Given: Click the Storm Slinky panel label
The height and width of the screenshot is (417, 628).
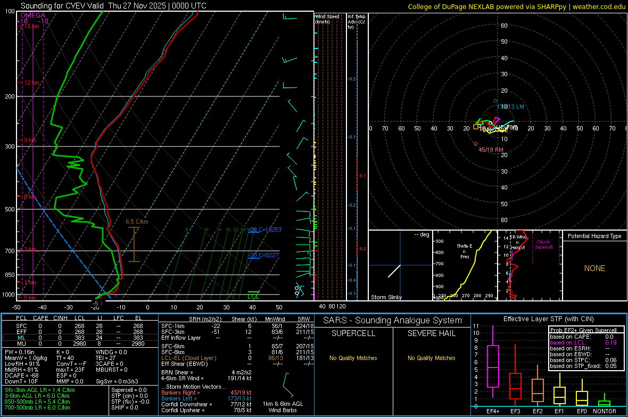Looking at the screenshot, I should (386, 297).
